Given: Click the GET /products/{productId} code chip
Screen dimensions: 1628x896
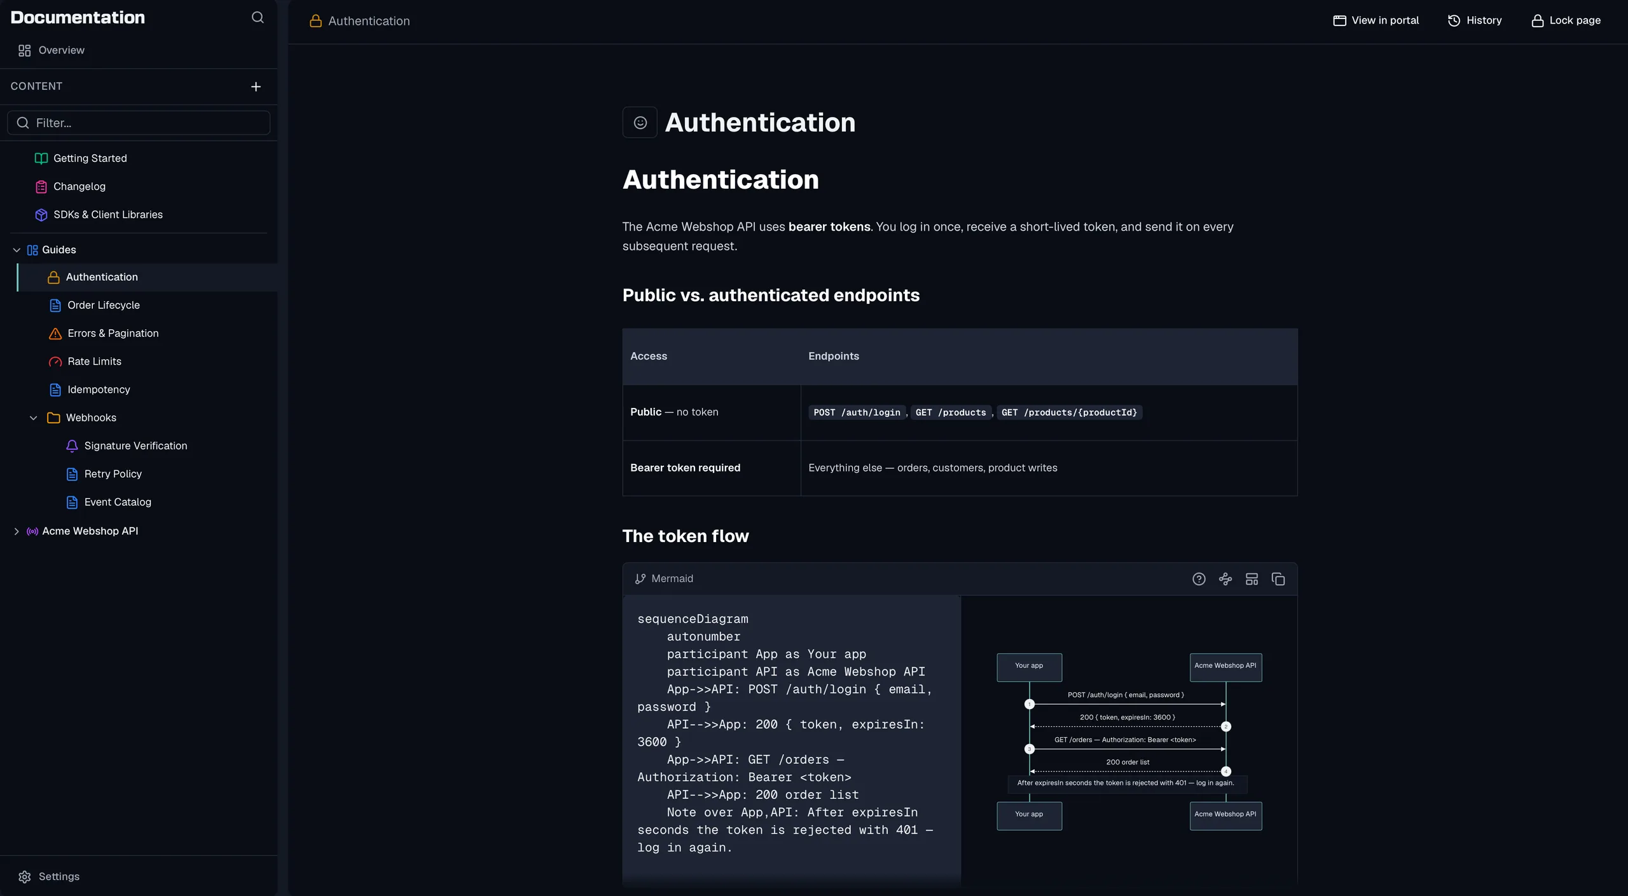Looking at the screenshot, I should [x=1069, y=412].
